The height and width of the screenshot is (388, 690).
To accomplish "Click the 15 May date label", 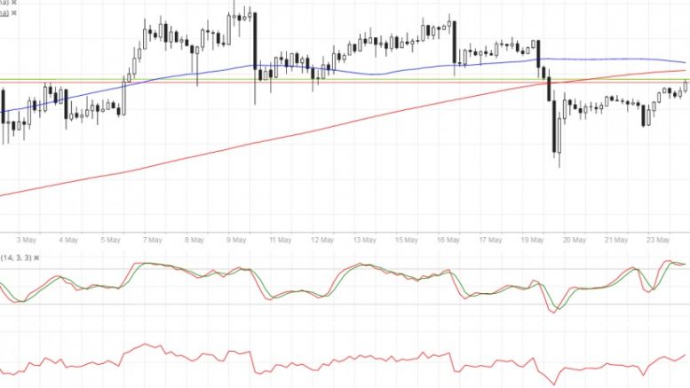I will [406, 240].
